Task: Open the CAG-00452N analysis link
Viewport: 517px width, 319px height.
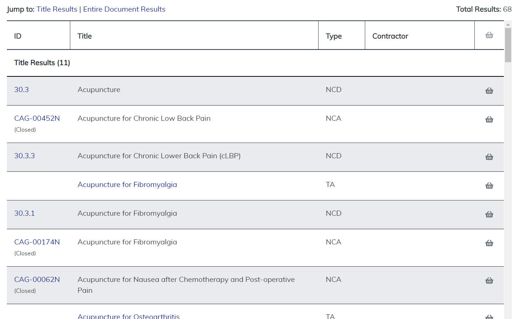Action: click(x=37, y=118)
